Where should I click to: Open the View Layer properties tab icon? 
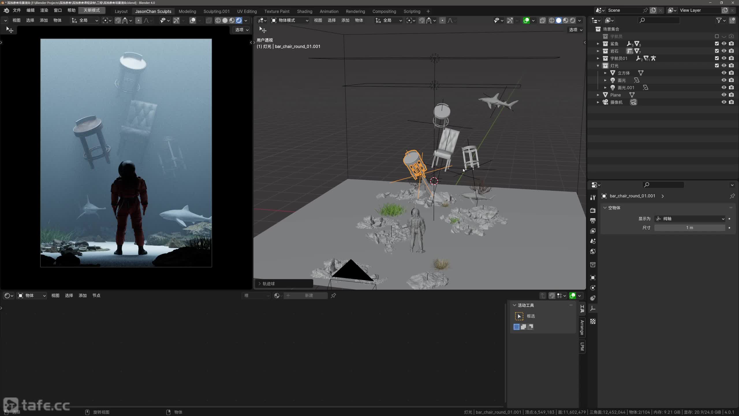pyautogui.click(x=593, y=231)
